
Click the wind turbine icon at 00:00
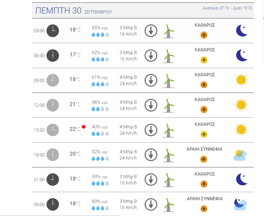point(169,205)
